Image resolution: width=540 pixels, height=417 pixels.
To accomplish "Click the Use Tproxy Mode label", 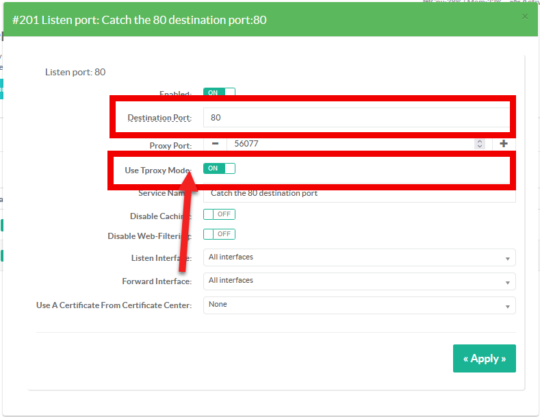I will pos(157,170).
